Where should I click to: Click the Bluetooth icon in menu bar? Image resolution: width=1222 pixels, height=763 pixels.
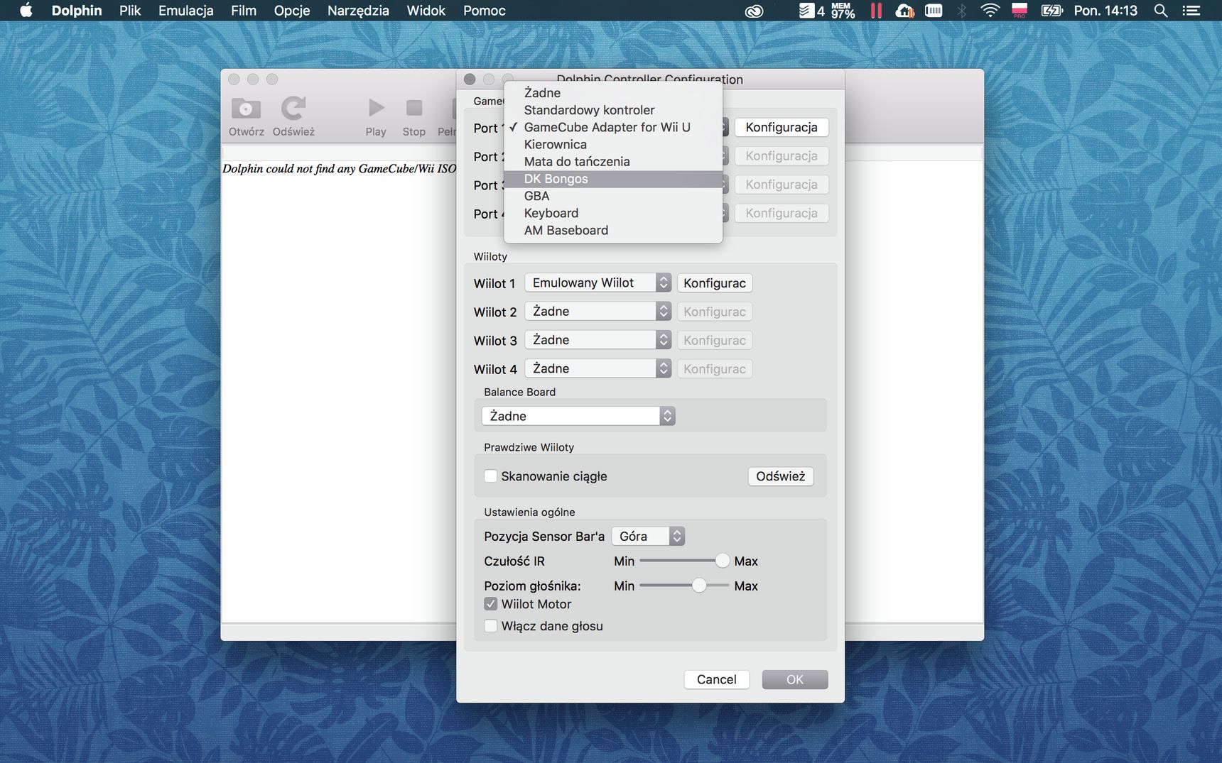pyautogui.click(x=962, y=10)
